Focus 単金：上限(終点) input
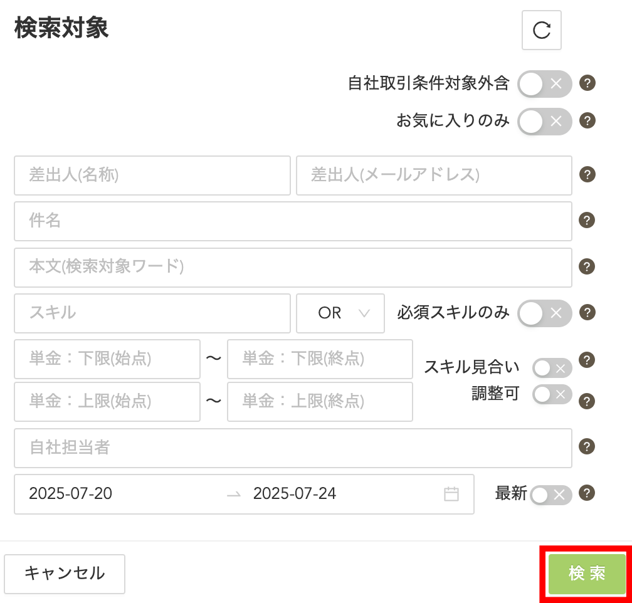This screenshot has width=632, height=603. click(x=320, y=401)
